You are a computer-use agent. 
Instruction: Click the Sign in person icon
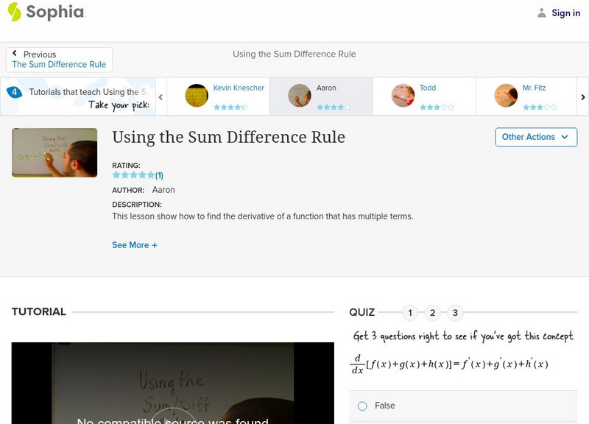pyautogui.click(x=541, y=13)
